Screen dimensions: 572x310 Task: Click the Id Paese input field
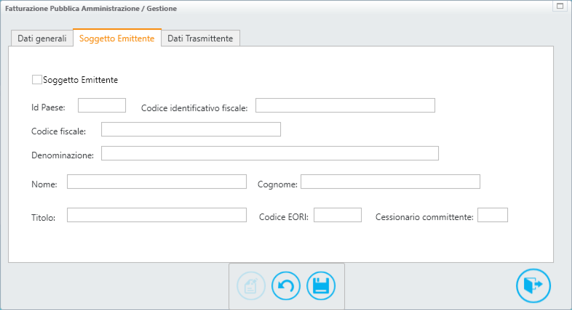pos(102,106)
